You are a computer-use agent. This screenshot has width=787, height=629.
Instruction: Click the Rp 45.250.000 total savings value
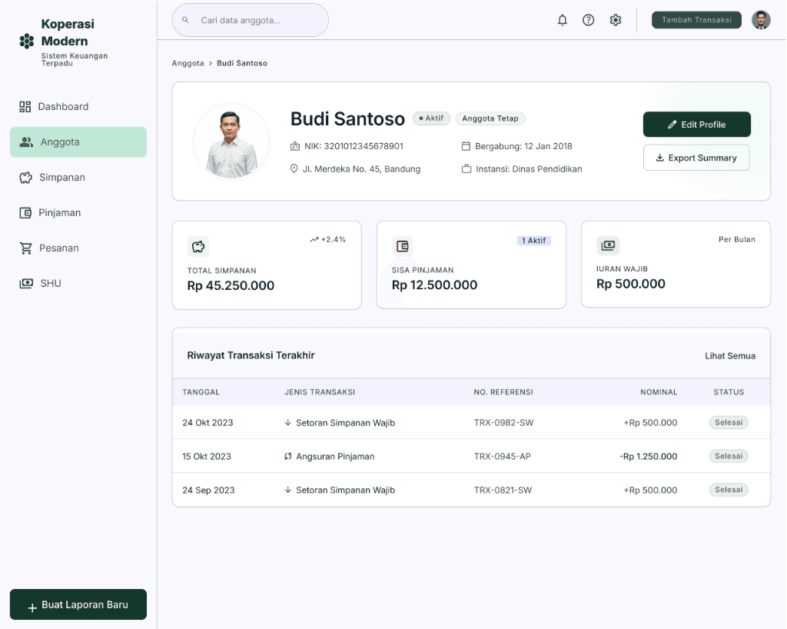click(231, 285)
